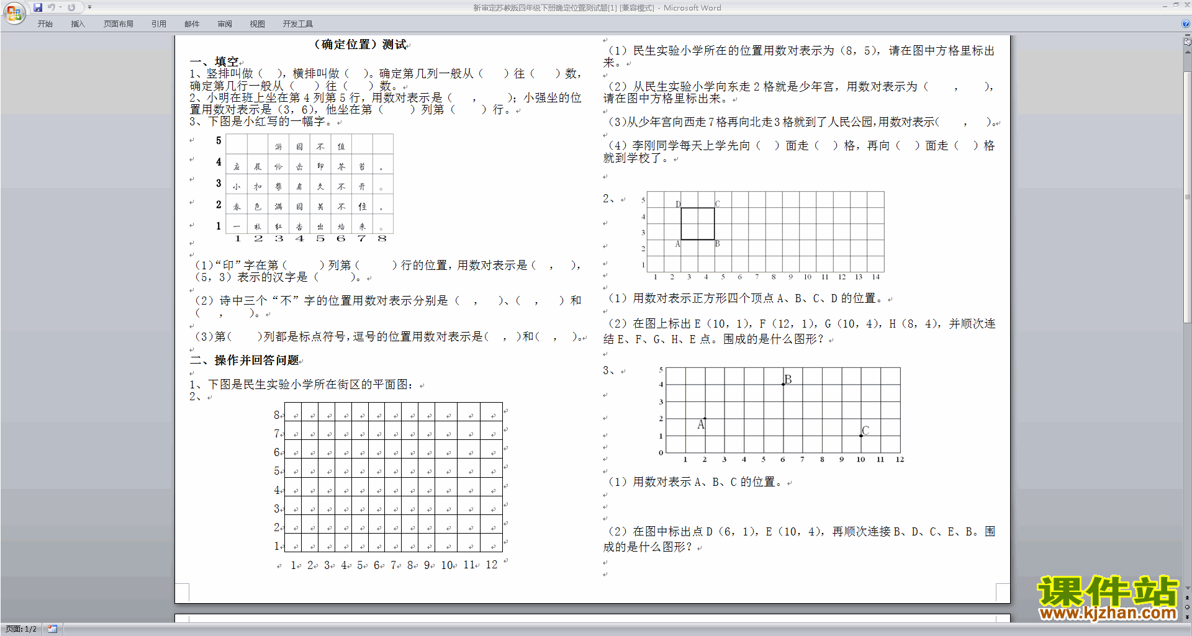The image size is (1192, 636).
Task: Click the document title in title bar
Action: point(597,8)
